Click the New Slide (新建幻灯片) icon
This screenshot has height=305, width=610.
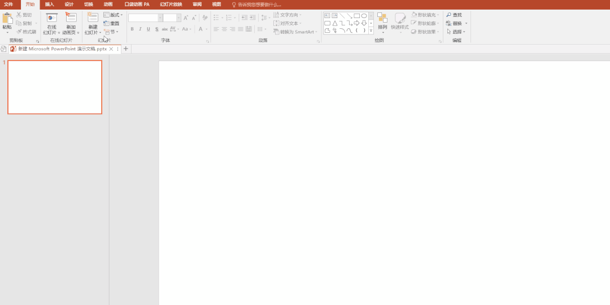93,18
